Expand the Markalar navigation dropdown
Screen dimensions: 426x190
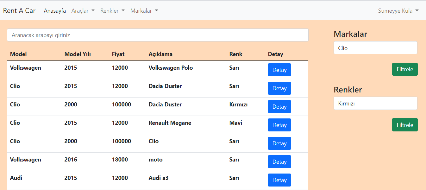point(144,10)
